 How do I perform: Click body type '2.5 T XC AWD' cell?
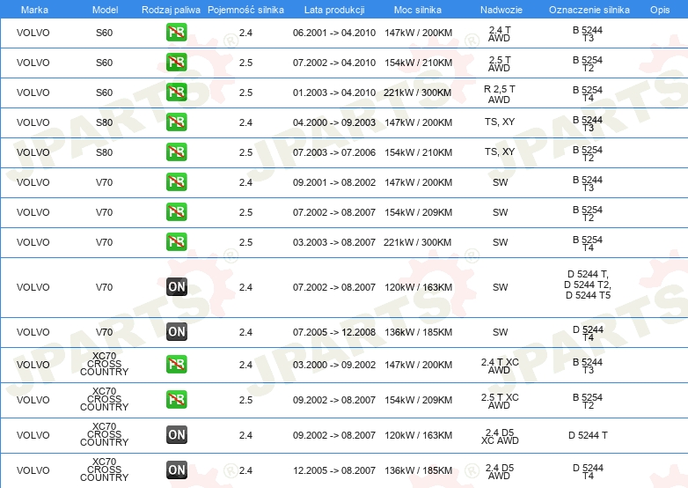tap(500, 401)
